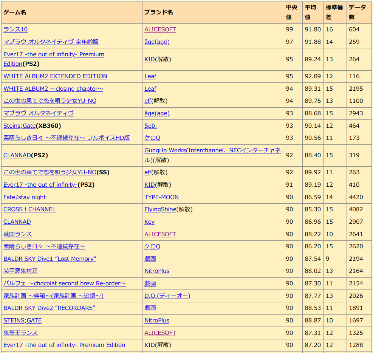Open WHITE ALBUM2 ～closing chapter～ link

coord(53,89)
